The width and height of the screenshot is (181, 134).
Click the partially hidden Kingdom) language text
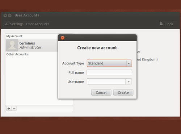coord(147,59)
